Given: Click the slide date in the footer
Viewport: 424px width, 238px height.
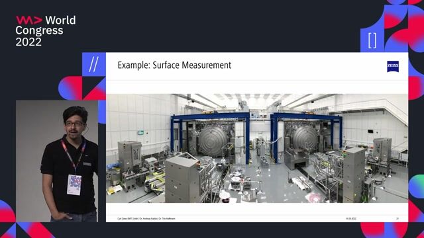Looking at the screenshot, I should click(350, 219).
